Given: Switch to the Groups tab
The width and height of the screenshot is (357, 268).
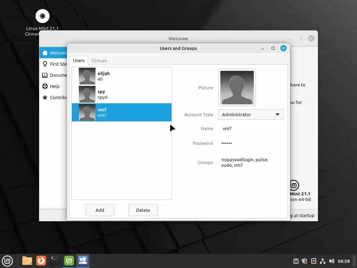Looking at the screenshot, I should pos(99,61).
